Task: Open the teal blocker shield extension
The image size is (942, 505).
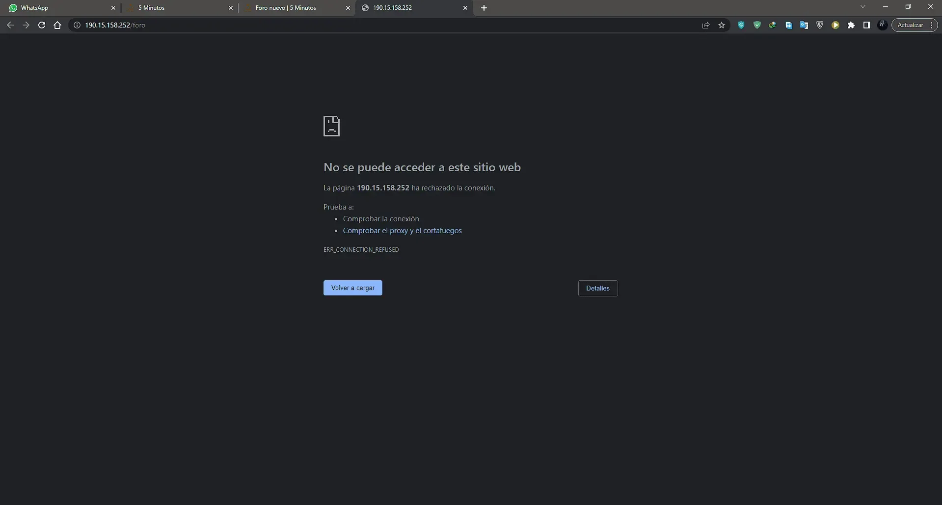Action: [x=741, y=25]
